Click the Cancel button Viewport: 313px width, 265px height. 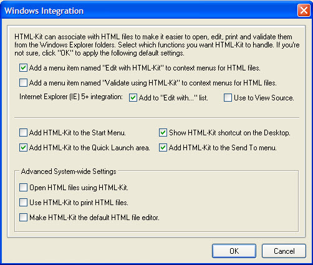point(284,251)
